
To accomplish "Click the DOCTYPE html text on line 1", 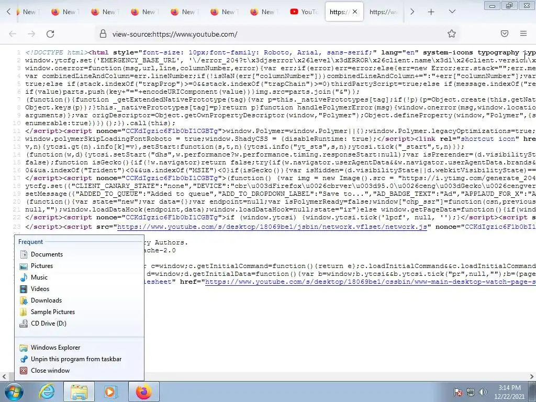I will click(x=57, y=53).
